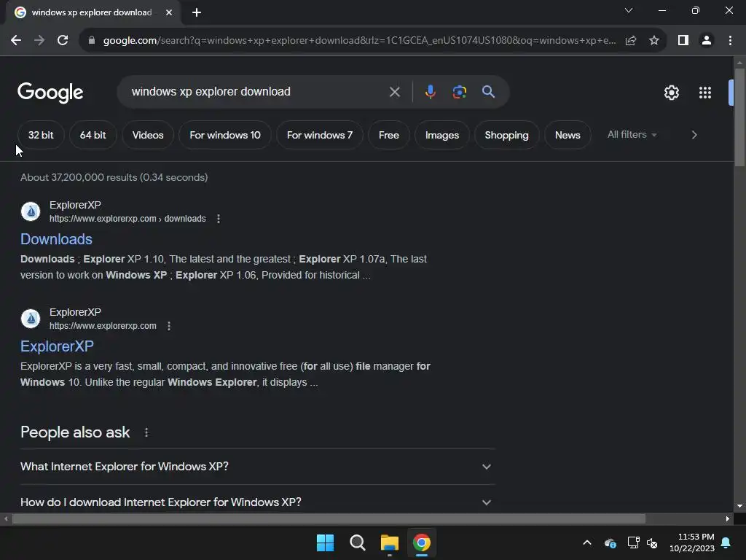The image size is (746, 560).
Task: Open All filters dropdown
Action: [x=632, y=135]
